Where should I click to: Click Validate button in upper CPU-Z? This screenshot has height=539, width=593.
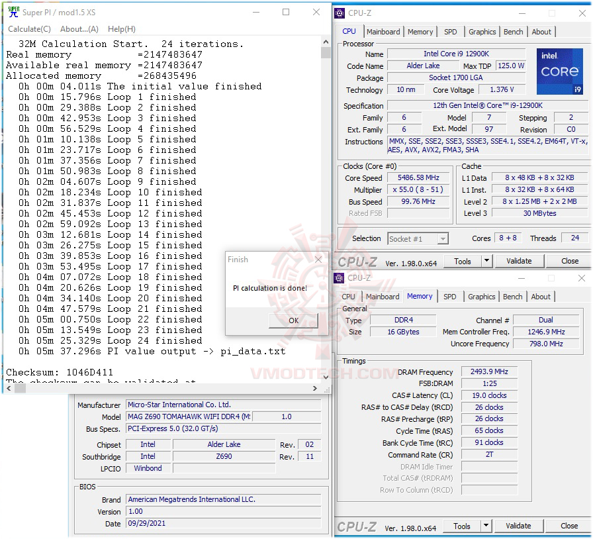pos(519,261)
